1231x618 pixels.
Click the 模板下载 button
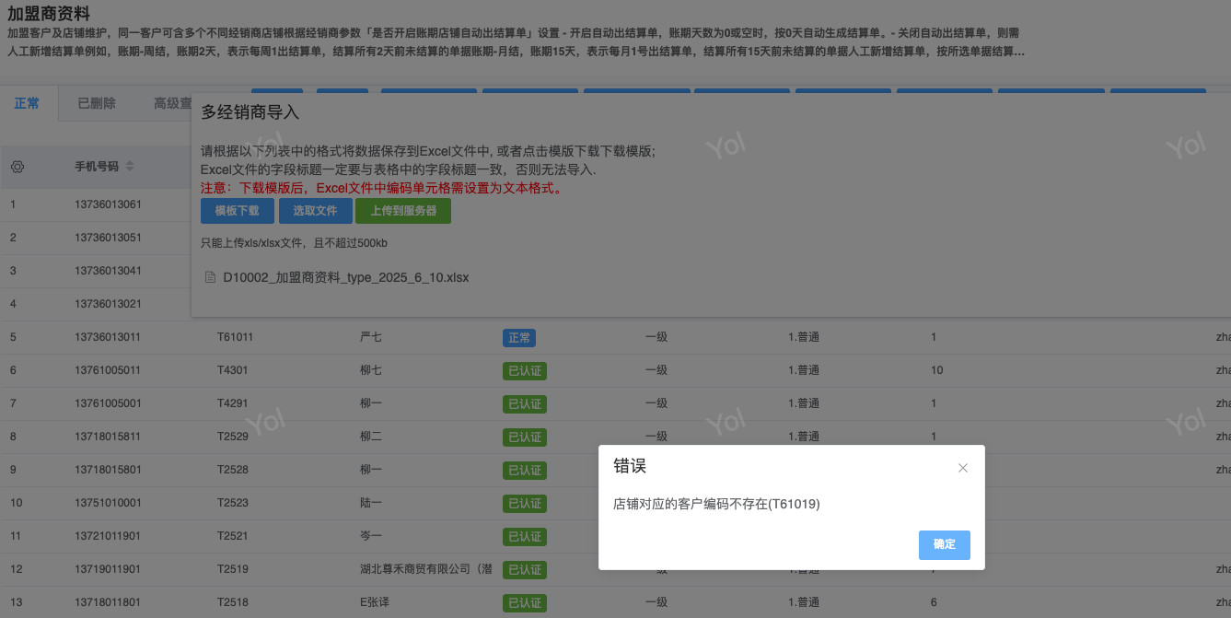(238, 211)
